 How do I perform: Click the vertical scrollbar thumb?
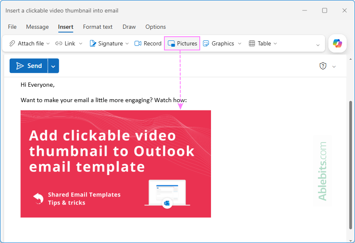click(x=351, y=165)
